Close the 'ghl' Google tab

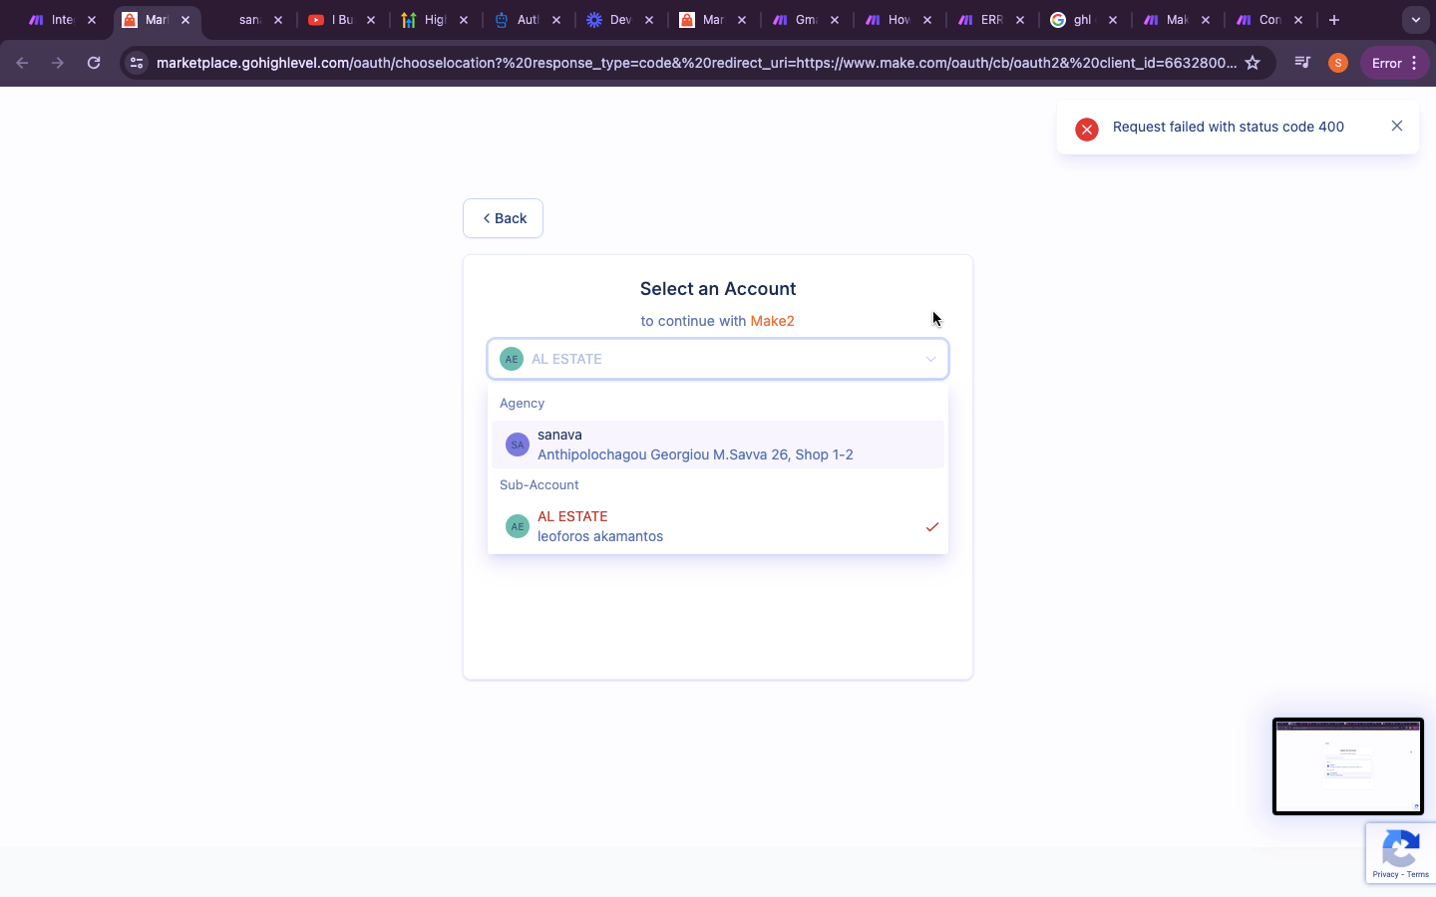pos(1113,20)
